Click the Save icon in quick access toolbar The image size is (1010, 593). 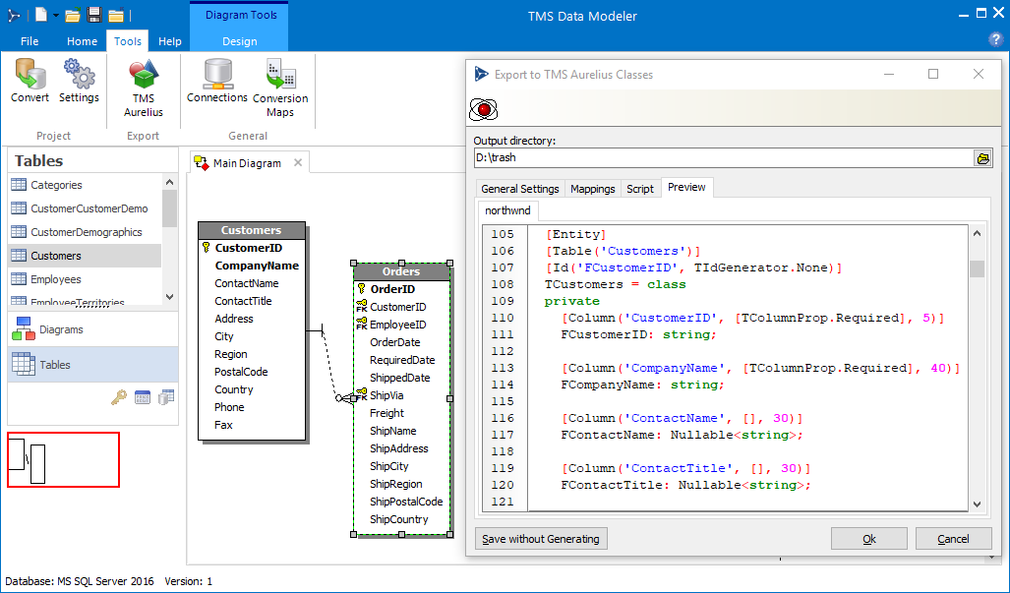pos(94,15)
